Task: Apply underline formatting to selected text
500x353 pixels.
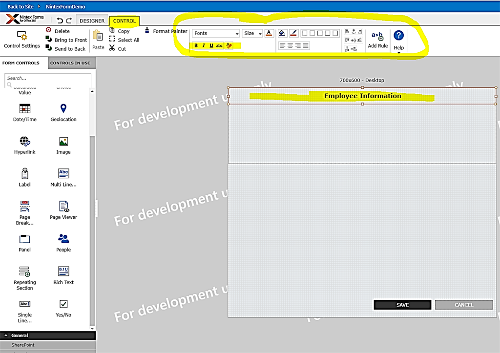Action: [x=211, y=45]
